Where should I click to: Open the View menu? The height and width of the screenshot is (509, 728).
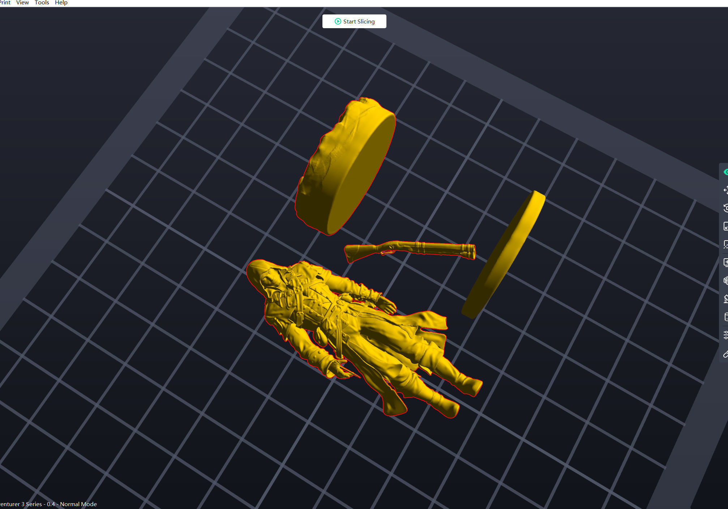tap(22, 3)
